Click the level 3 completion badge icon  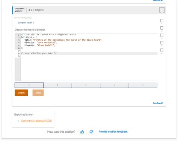point(162,35)
